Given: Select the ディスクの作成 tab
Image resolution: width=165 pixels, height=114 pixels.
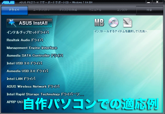Looking at the screenshot, I should (x=68, y=10).
